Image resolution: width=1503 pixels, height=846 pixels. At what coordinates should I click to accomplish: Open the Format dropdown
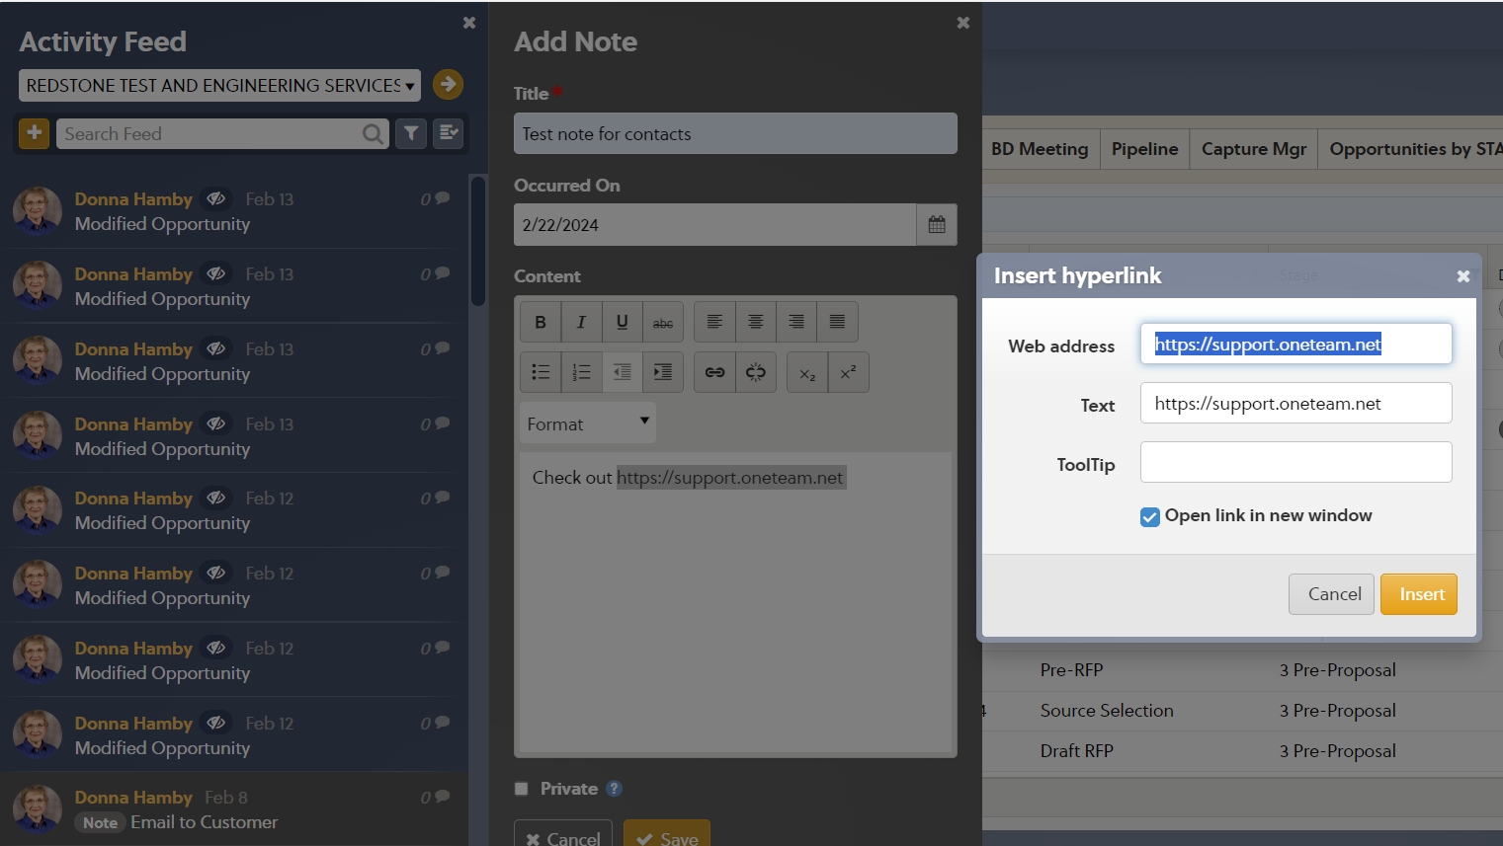pyautogui.click(x=587, y=423)
